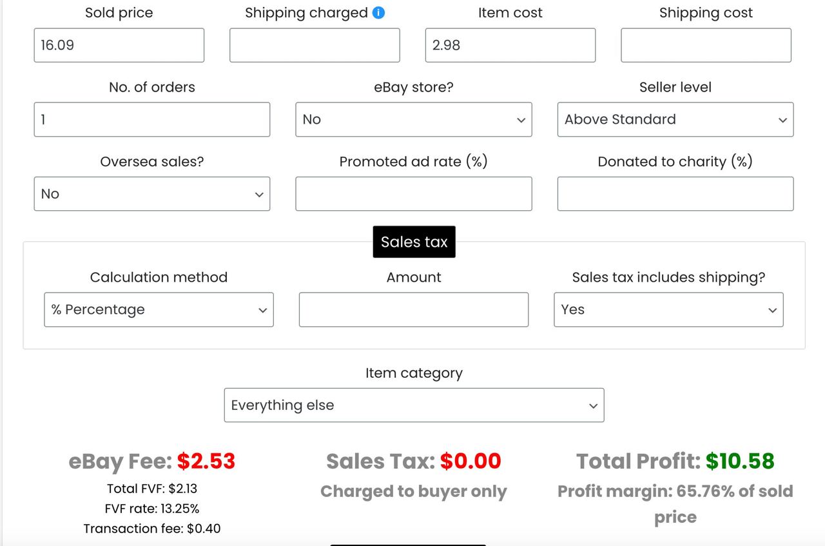Click the Shipping cost input field
825x546 pixels.
(706, 45)
